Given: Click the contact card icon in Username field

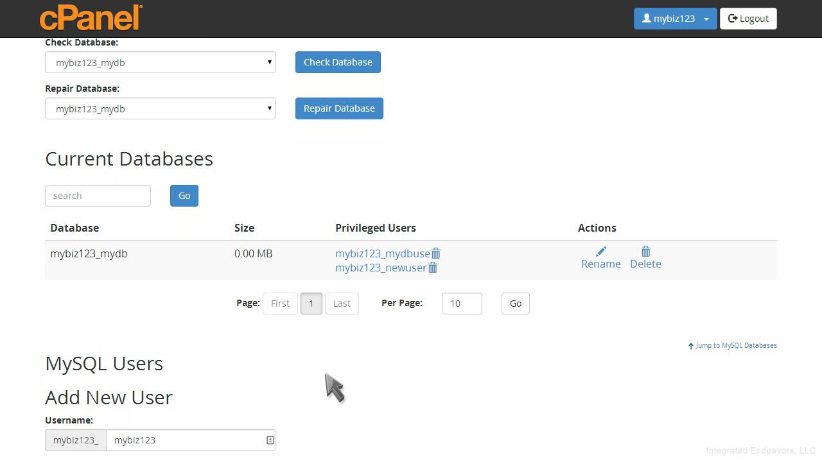Looking at the screenshot, I should click(270, 440).
